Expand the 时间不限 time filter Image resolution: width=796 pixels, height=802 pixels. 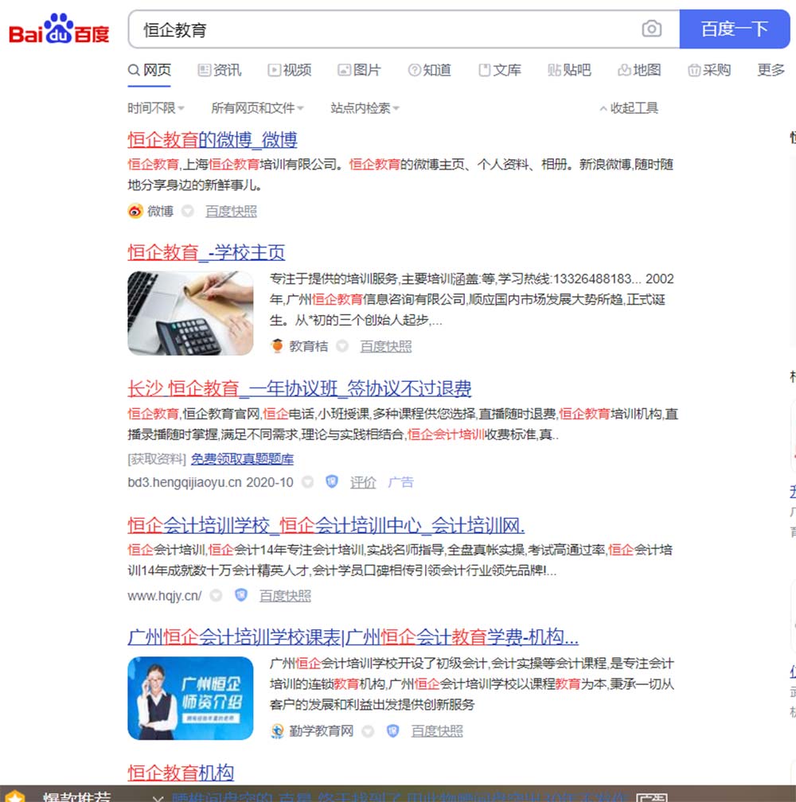(x=156, y=108)
